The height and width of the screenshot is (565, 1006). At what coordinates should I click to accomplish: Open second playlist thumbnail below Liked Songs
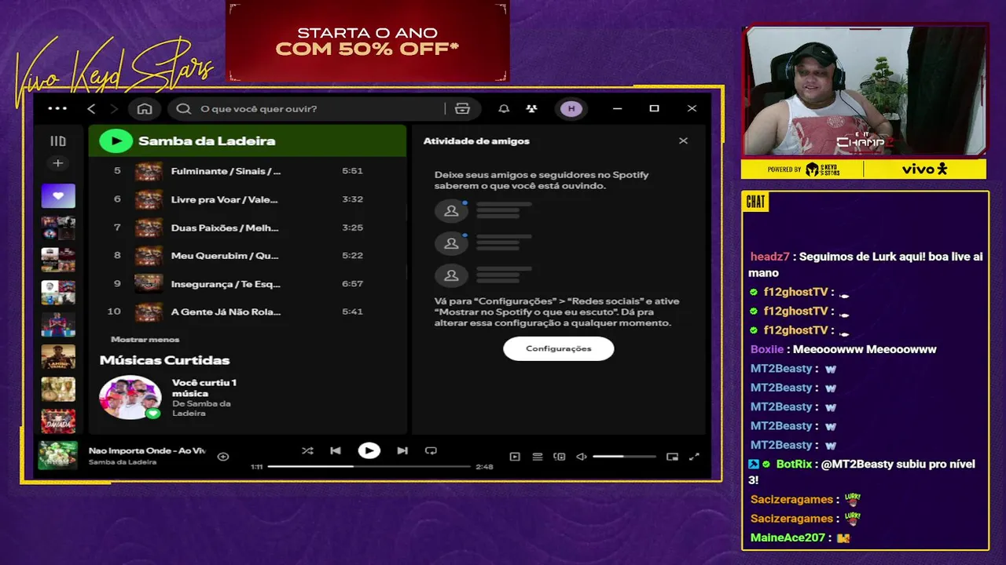58,260
